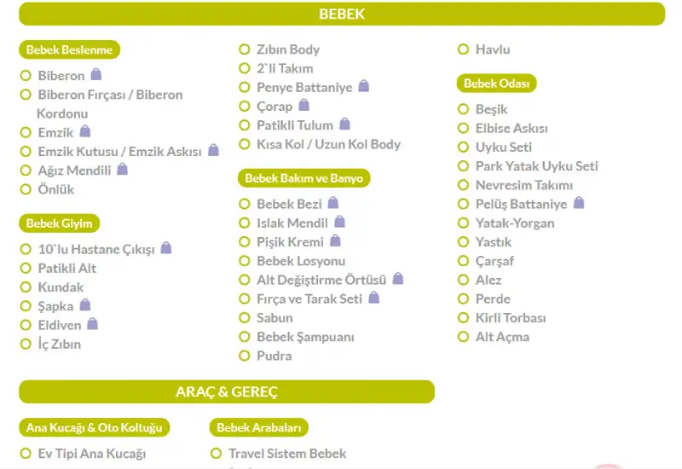Open the bag icon beside Emzik
Screen dimensions: 682x469
click(x=85, y=131)
